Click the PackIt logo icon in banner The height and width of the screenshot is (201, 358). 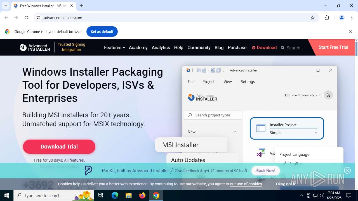[88, 171]
